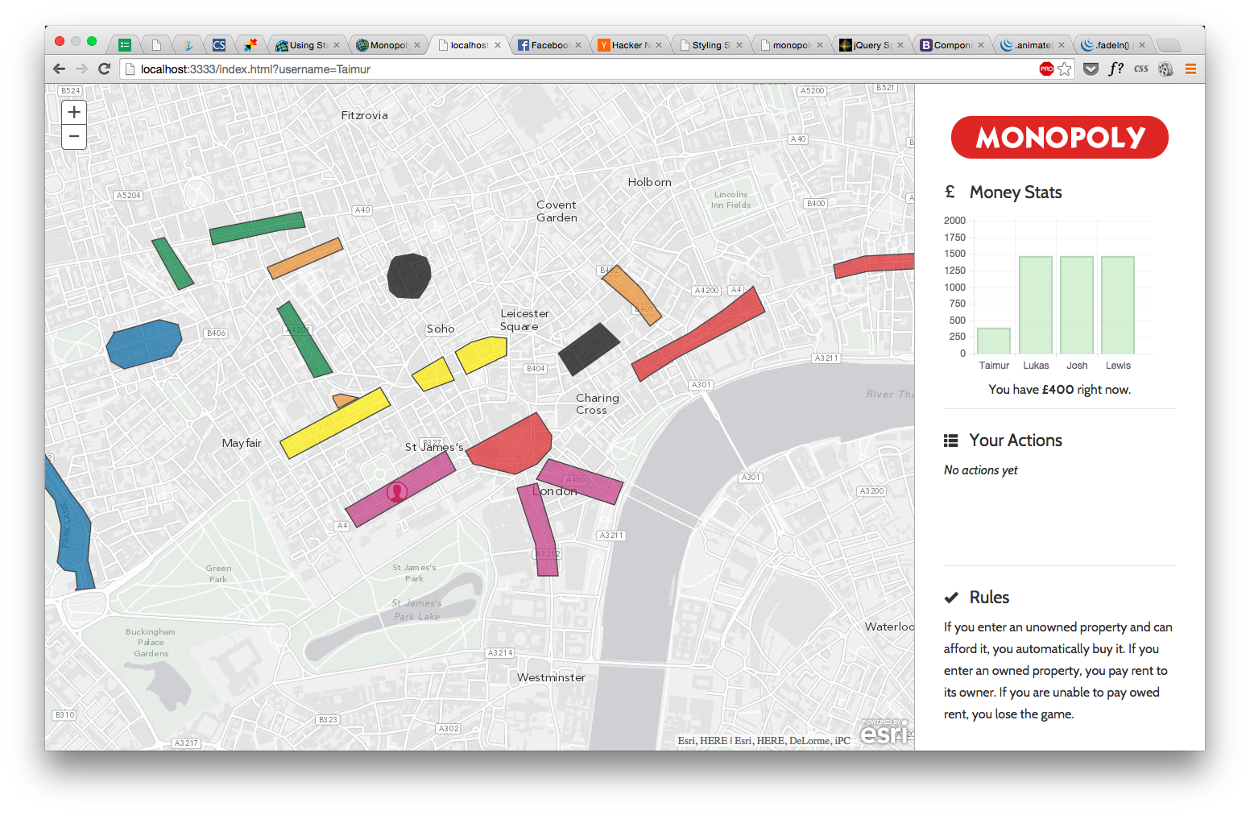Click the player marker on the map
This screenshot has height=815, width=1250.
pos(396,491)
